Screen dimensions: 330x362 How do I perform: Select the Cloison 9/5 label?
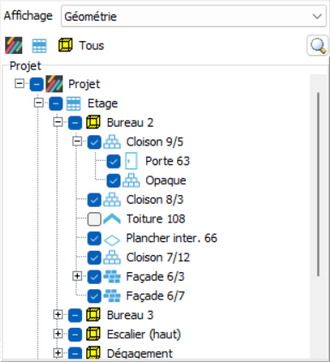[155, 142]
